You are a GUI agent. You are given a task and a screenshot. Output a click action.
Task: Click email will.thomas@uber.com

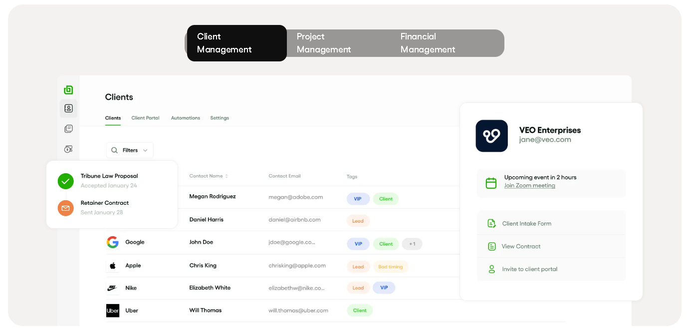pyautogui.click(x=298, y=311)
